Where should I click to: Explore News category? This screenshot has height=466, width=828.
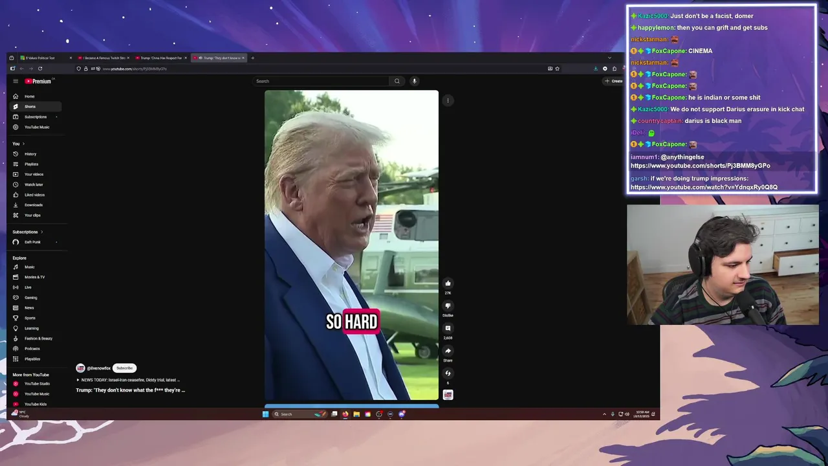click(36, 307)
